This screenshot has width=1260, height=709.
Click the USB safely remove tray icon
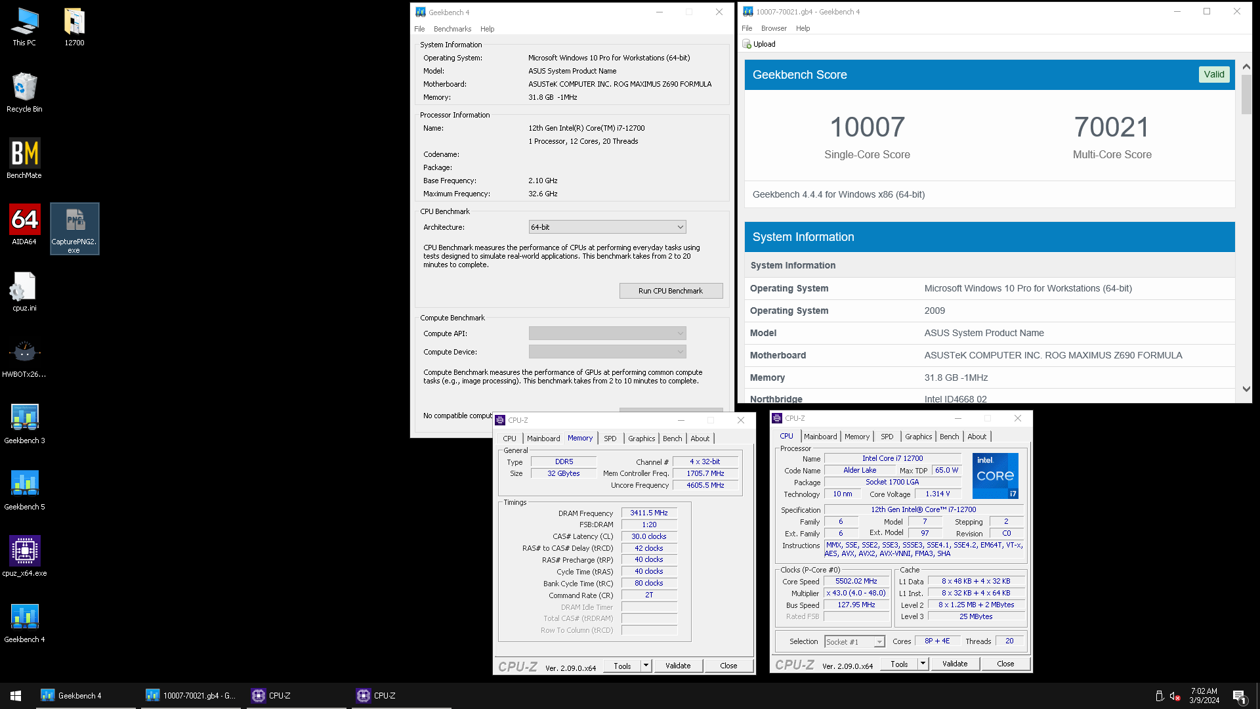pos(1160,696)
